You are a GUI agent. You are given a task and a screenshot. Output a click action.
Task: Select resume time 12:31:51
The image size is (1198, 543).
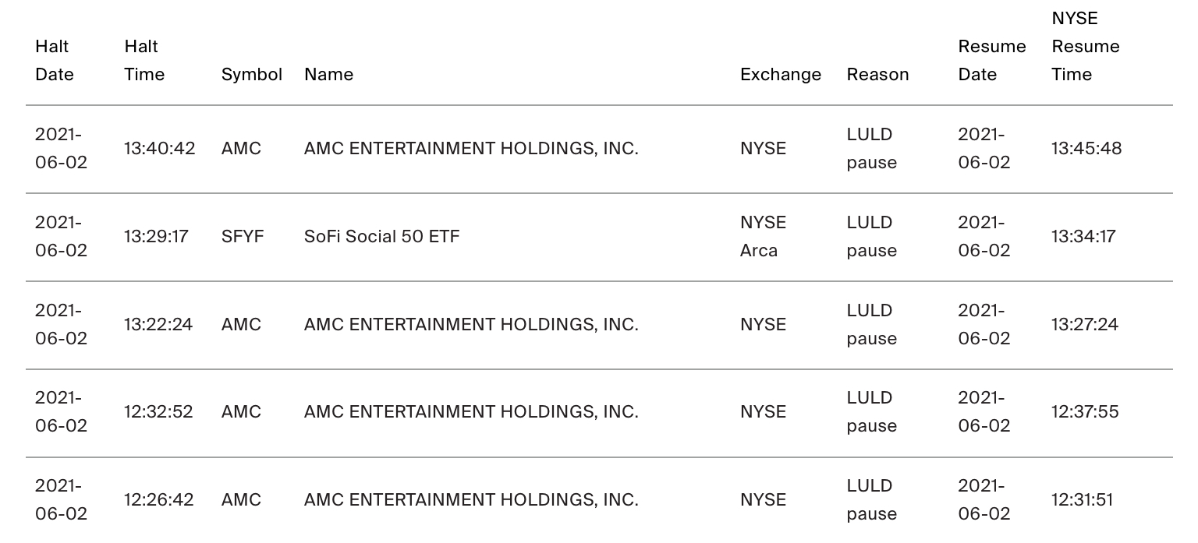tap(1082, 499)
